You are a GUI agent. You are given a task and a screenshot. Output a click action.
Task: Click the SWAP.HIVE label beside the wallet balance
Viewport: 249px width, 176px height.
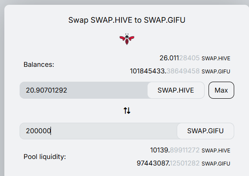pyautogui.click(x=216, y=59)
